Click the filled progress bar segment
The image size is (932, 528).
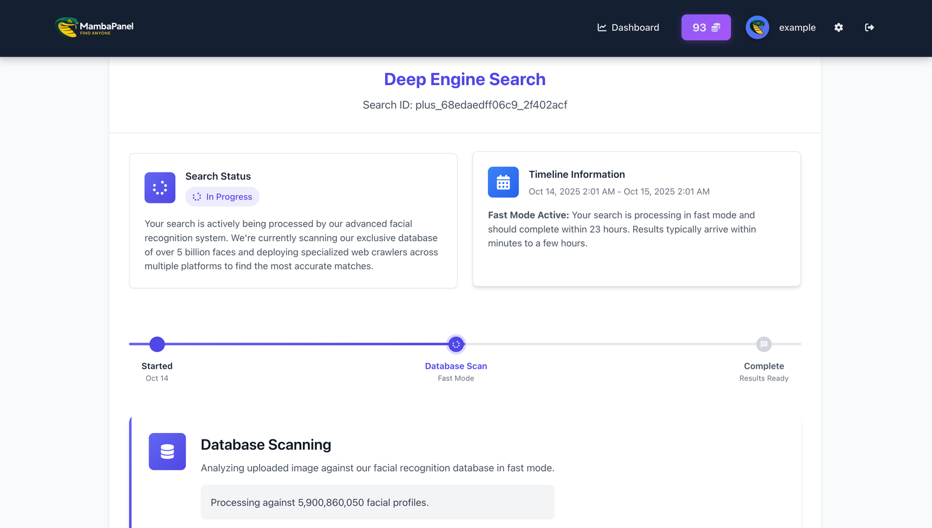tap(303, 344)
